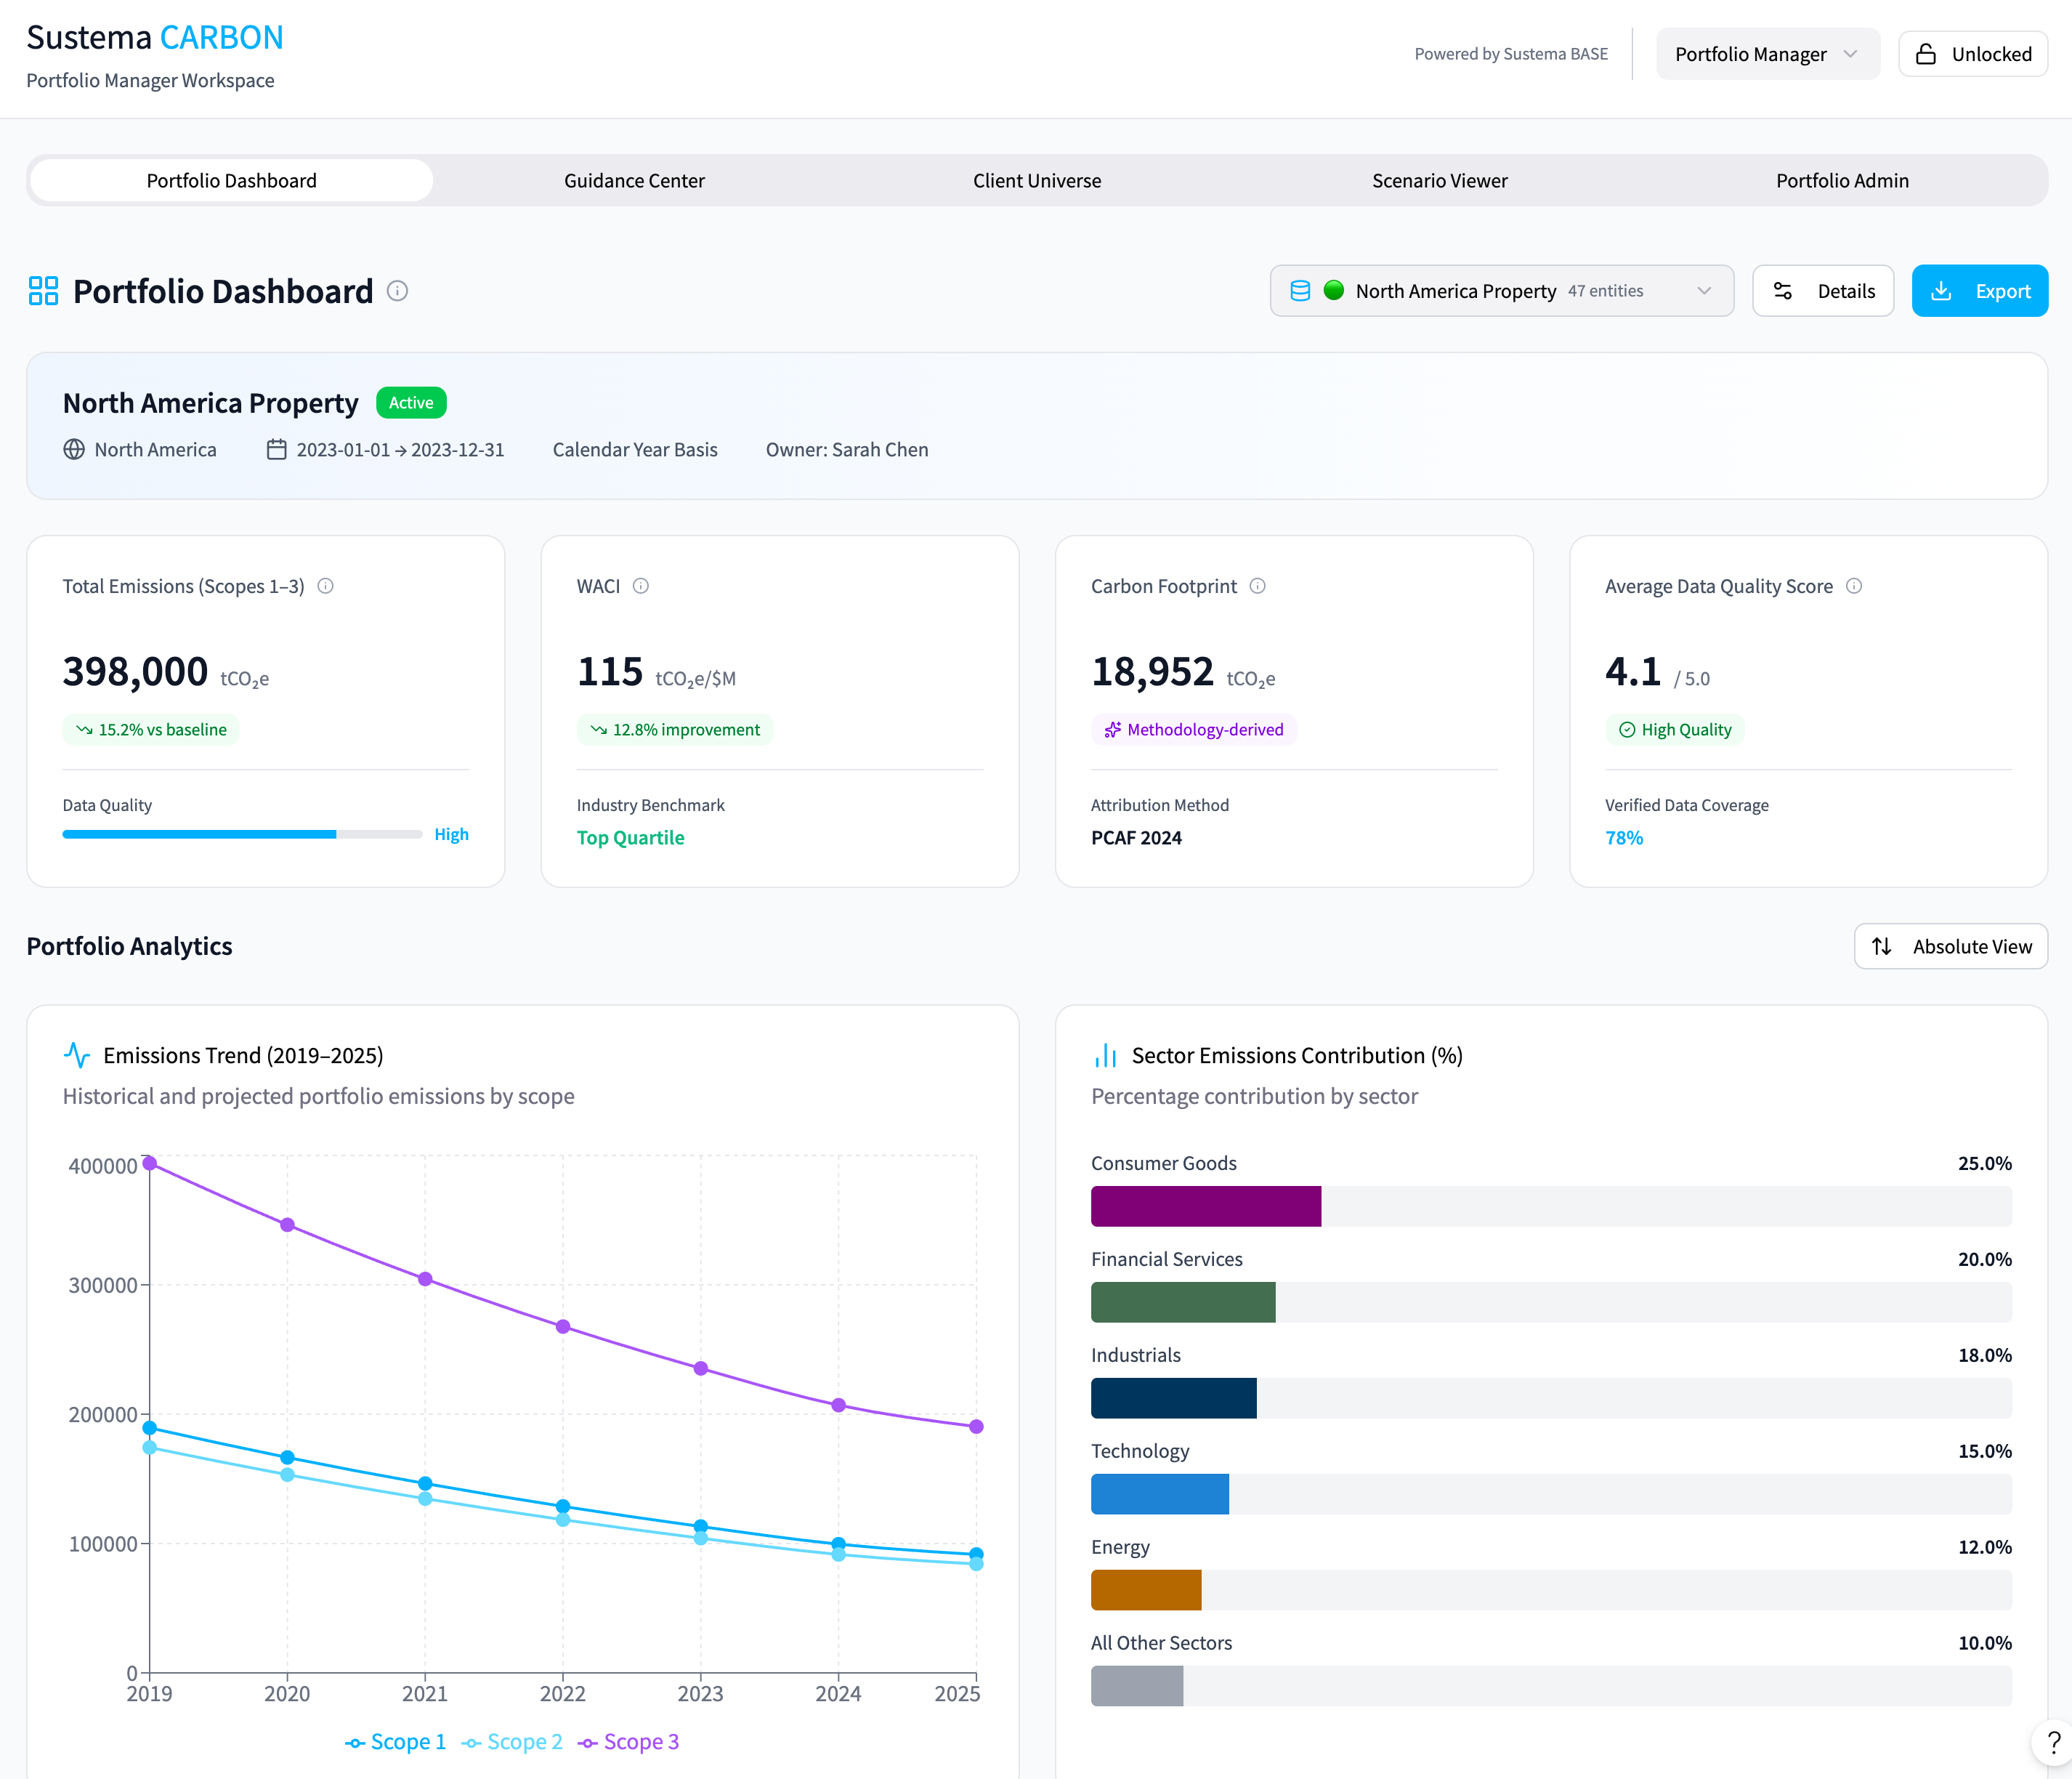Screen dimensions: 2072x1779
Task: Click the check icon in High Quality badge
Action: [1627, 730]
